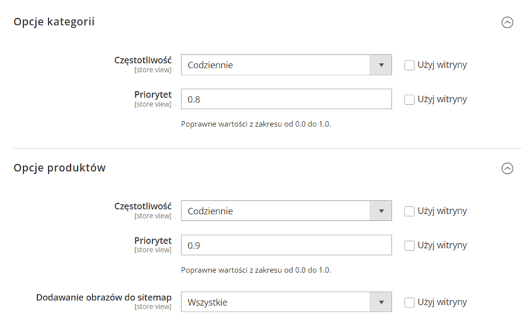Collapse the Opcje produktów section arrow icon
The height and width of the screenshot is (328, 531).
(507, 168)
